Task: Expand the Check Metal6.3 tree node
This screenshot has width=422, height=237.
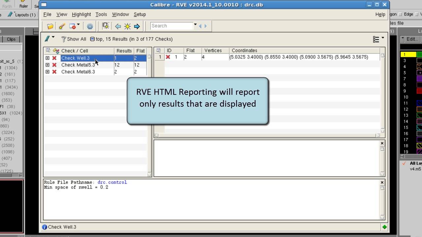Action: [x=47, y=72]
